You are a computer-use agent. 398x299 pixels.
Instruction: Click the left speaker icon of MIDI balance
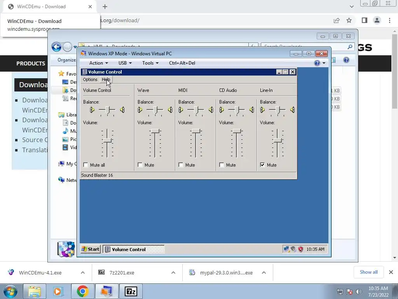point(181,110)
